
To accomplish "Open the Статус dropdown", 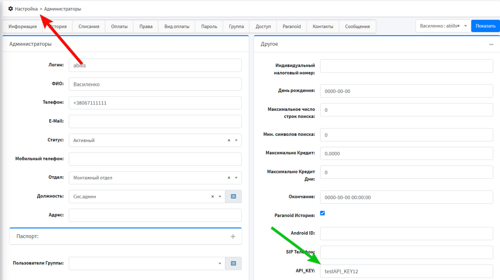I will click(x=236, y=140).
